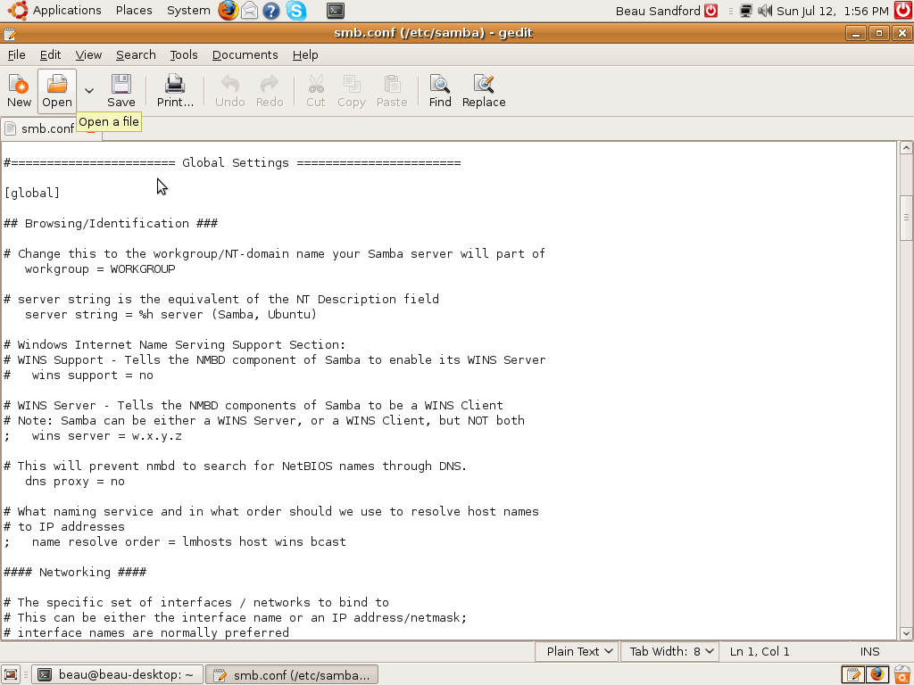Click the wins support = no line
The width and height of the screenshot is (914, 685).
tap(79, 376)
